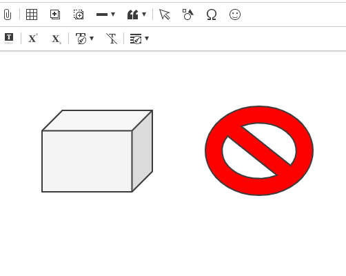Viewport: 346px width, 276px height.
Task: Expand the quote marks dropdown arrow
Action: tap(144, 14)
